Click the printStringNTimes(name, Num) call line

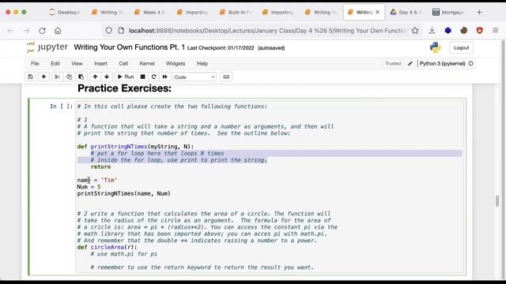pyautogui.click(x=124, y=193)
